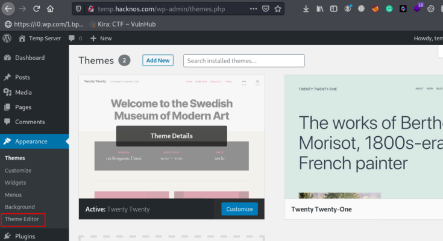443x241 pixels.
Task: Save page to Pocket
Action: 266,9
